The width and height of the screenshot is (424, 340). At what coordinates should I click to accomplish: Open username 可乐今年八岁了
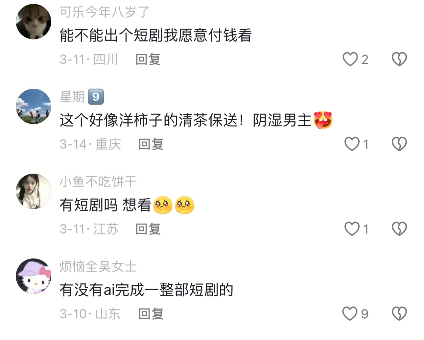point(105,12)
